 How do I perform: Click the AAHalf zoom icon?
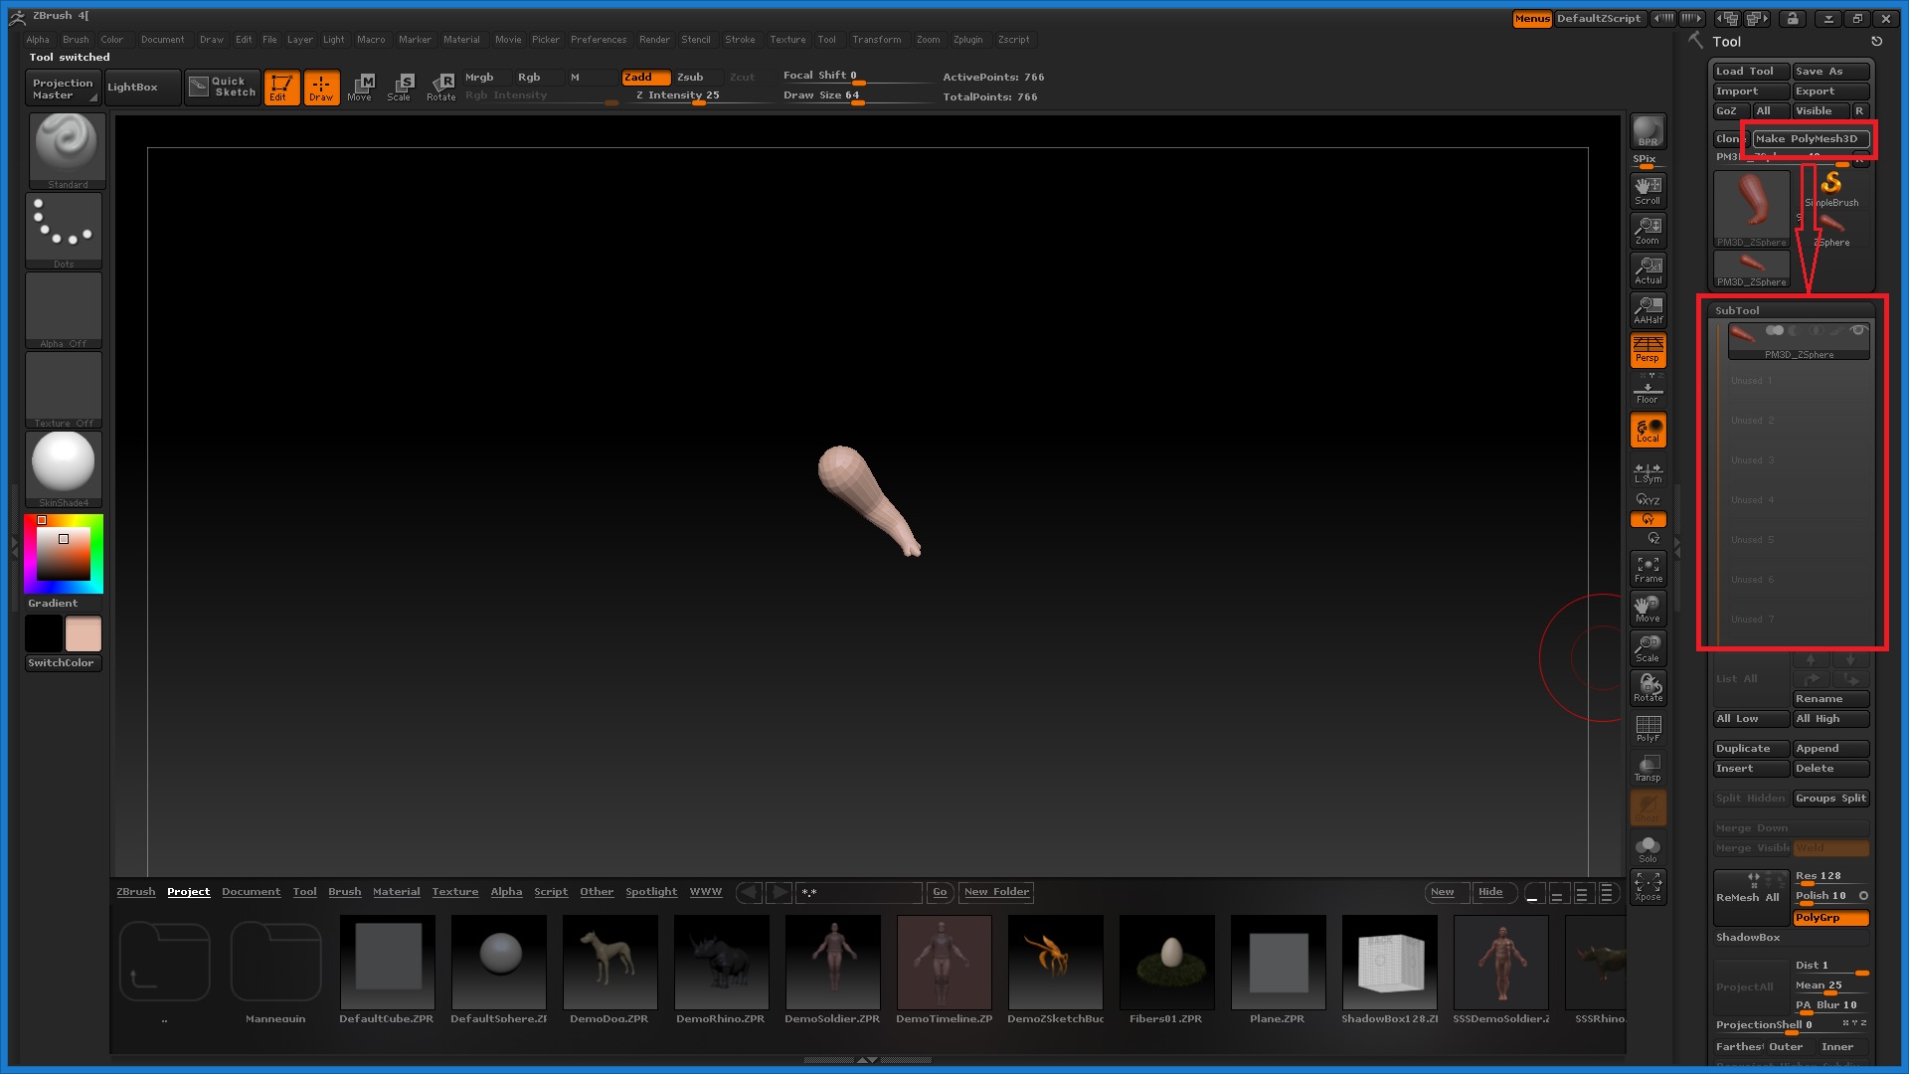pyautogui.click(x=1648, y=309)
